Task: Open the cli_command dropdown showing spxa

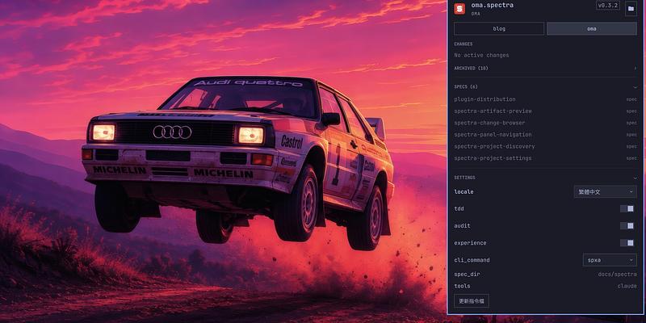Action: [x=610, y=260]
